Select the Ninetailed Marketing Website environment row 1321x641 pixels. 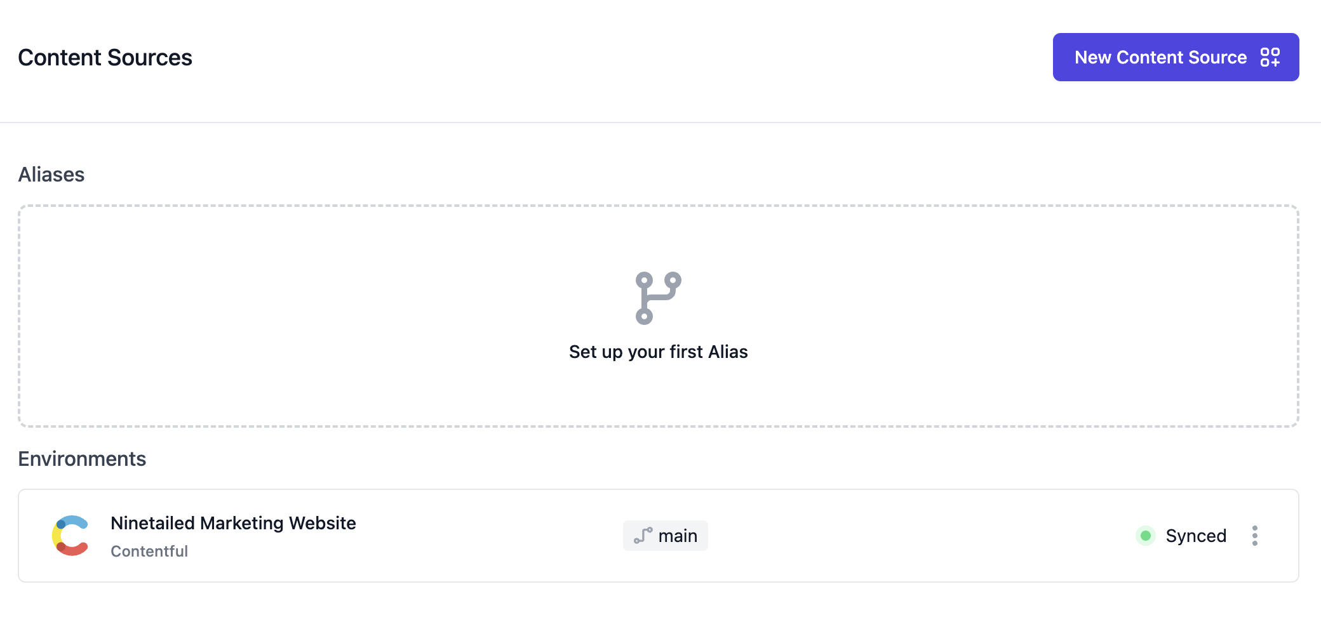[889, 536]
